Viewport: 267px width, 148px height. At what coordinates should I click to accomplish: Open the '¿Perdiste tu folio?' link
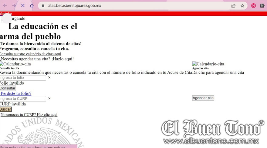click(x=16, y=94)
